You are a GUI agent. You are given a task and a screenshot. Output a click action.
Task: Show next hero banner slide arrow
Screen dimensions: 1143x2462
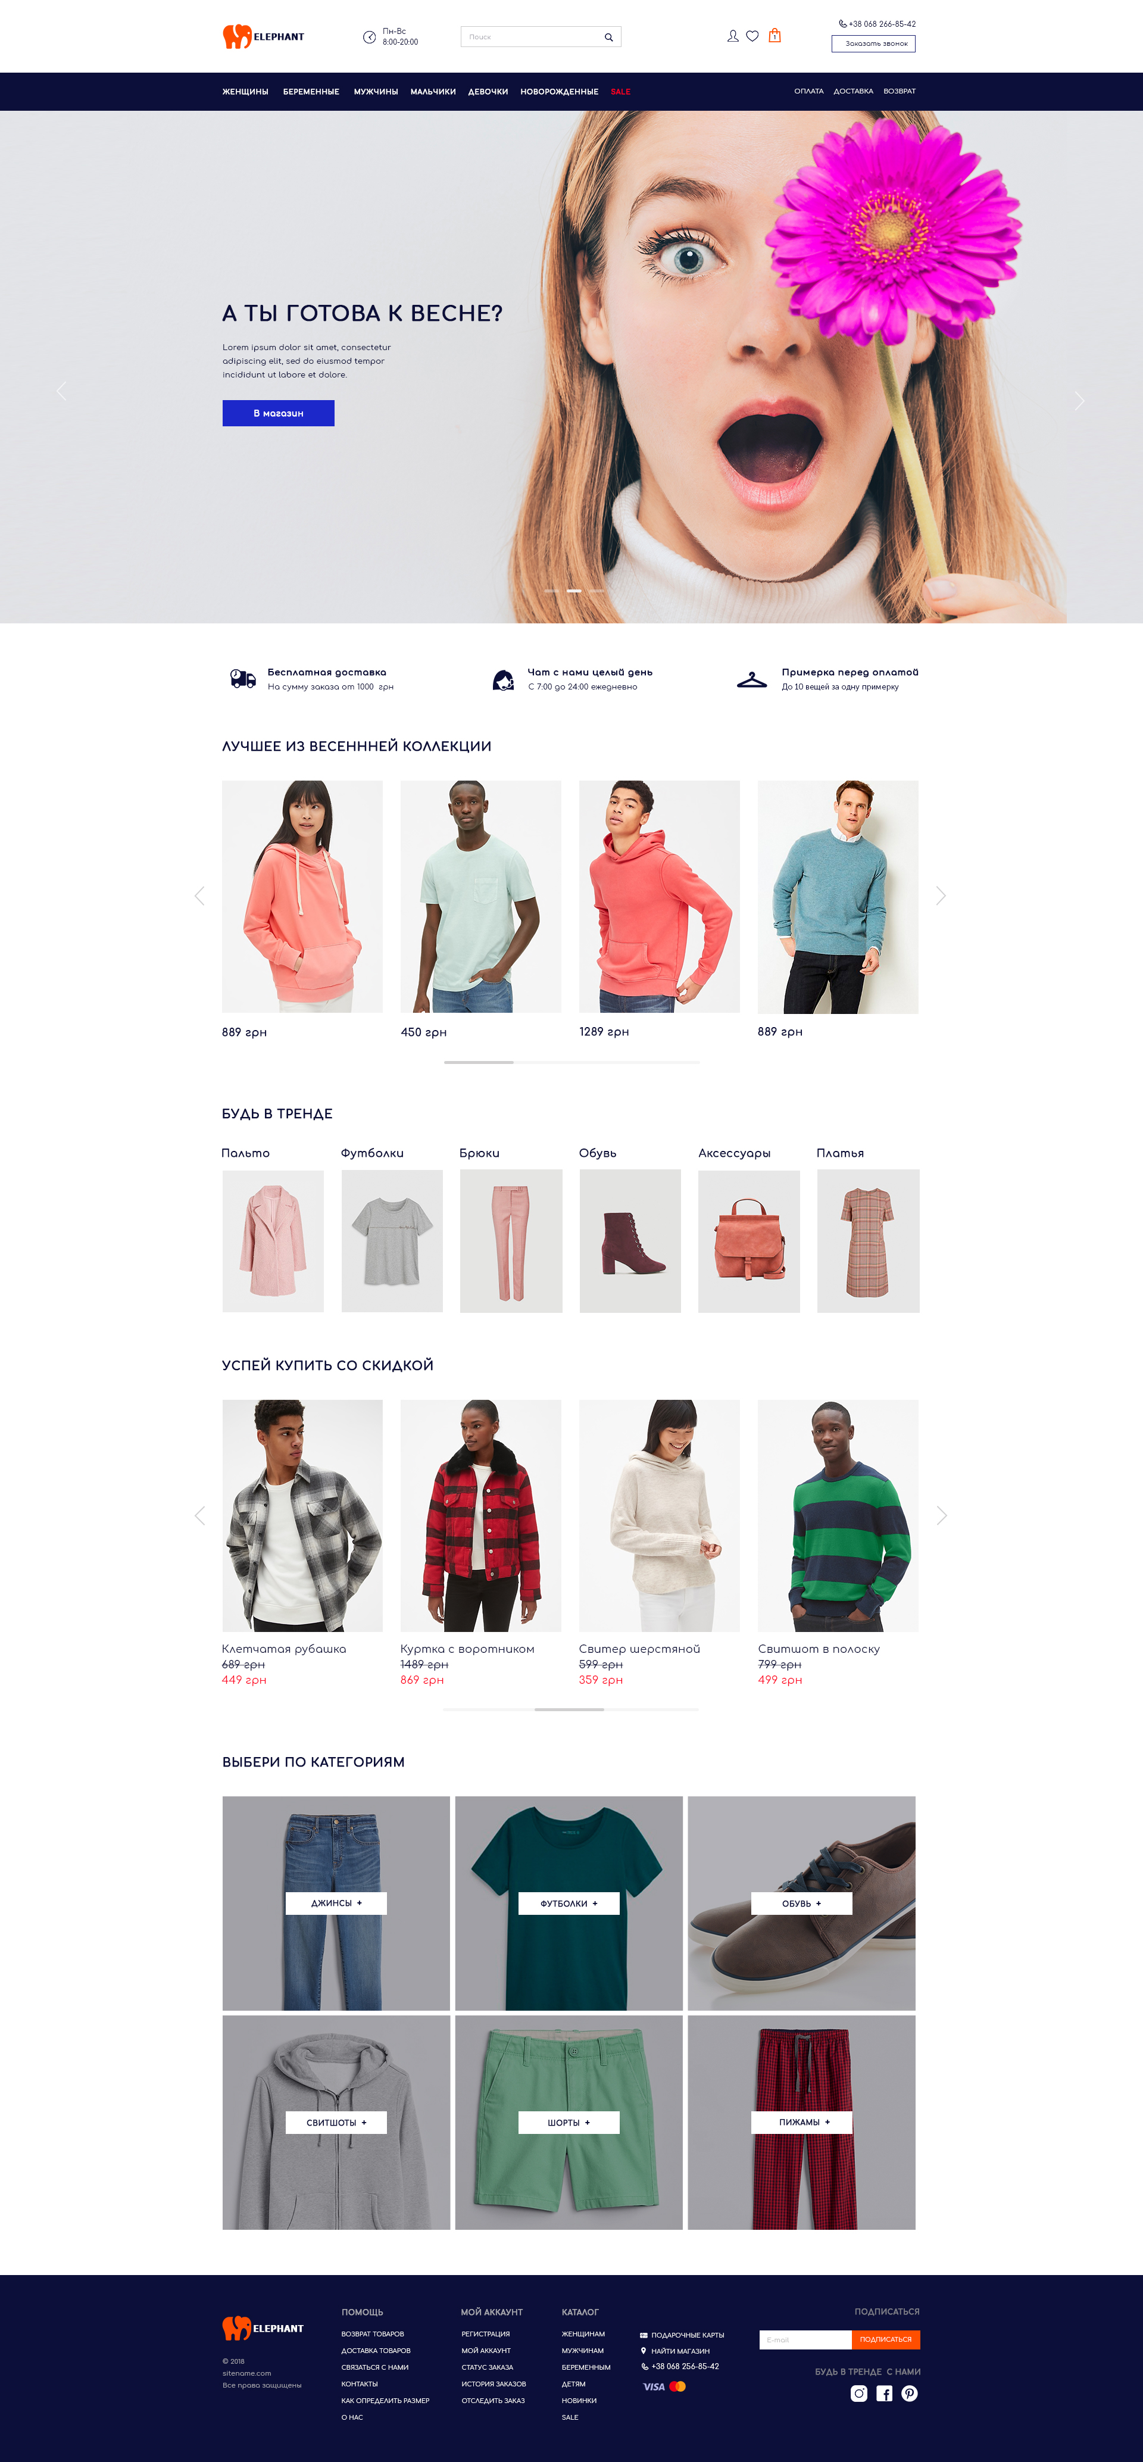click(x=1080, y=401)
